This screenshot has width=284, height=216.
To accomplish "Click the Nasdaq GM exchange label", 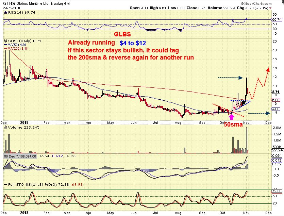I will (60, 4).
